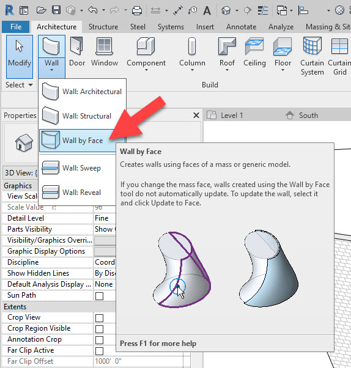Viewport: 351px width, 368px height.
Task: Expand the Column dropdown arrow
Action: 192,70
